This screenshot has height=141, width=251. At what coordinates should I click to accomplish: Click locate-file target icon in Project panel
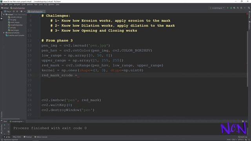14,11
